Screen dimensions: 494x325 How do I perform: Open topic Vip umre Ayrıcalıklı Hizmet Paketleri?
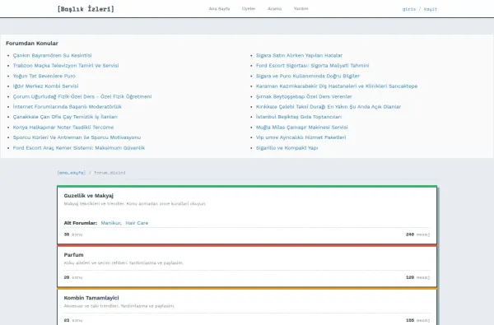(x=301, y=137)
